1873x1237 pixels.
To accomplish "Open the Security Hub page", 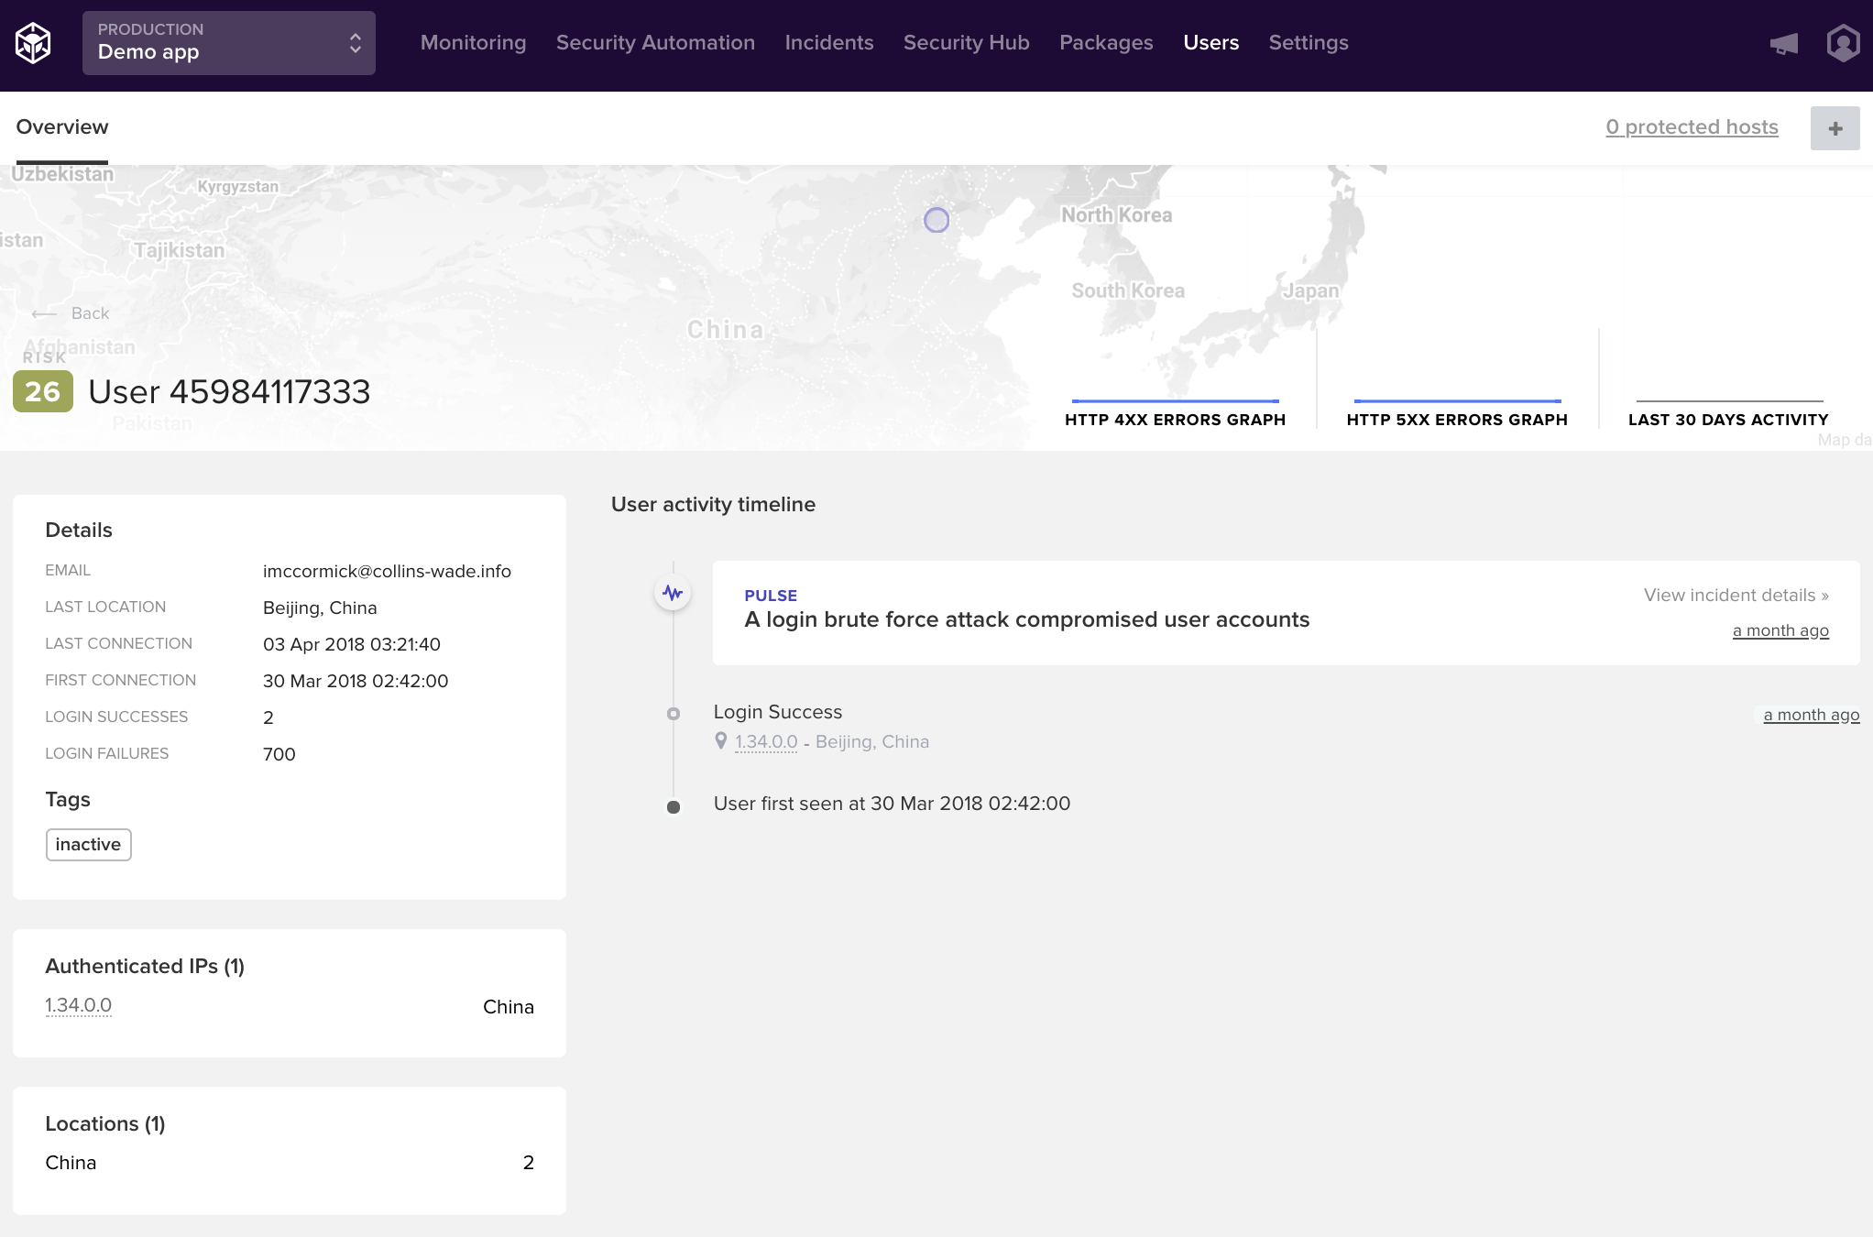I will point(966,43).
